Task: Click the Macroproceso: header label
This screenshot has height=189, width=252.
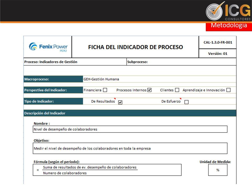Action: coord(53,79)
